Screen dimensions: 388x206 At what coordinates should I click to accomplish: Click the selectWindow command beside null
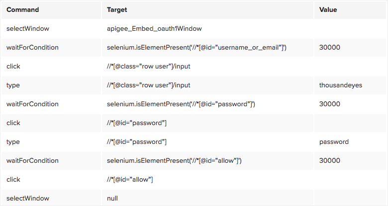[x=28, y=199]
